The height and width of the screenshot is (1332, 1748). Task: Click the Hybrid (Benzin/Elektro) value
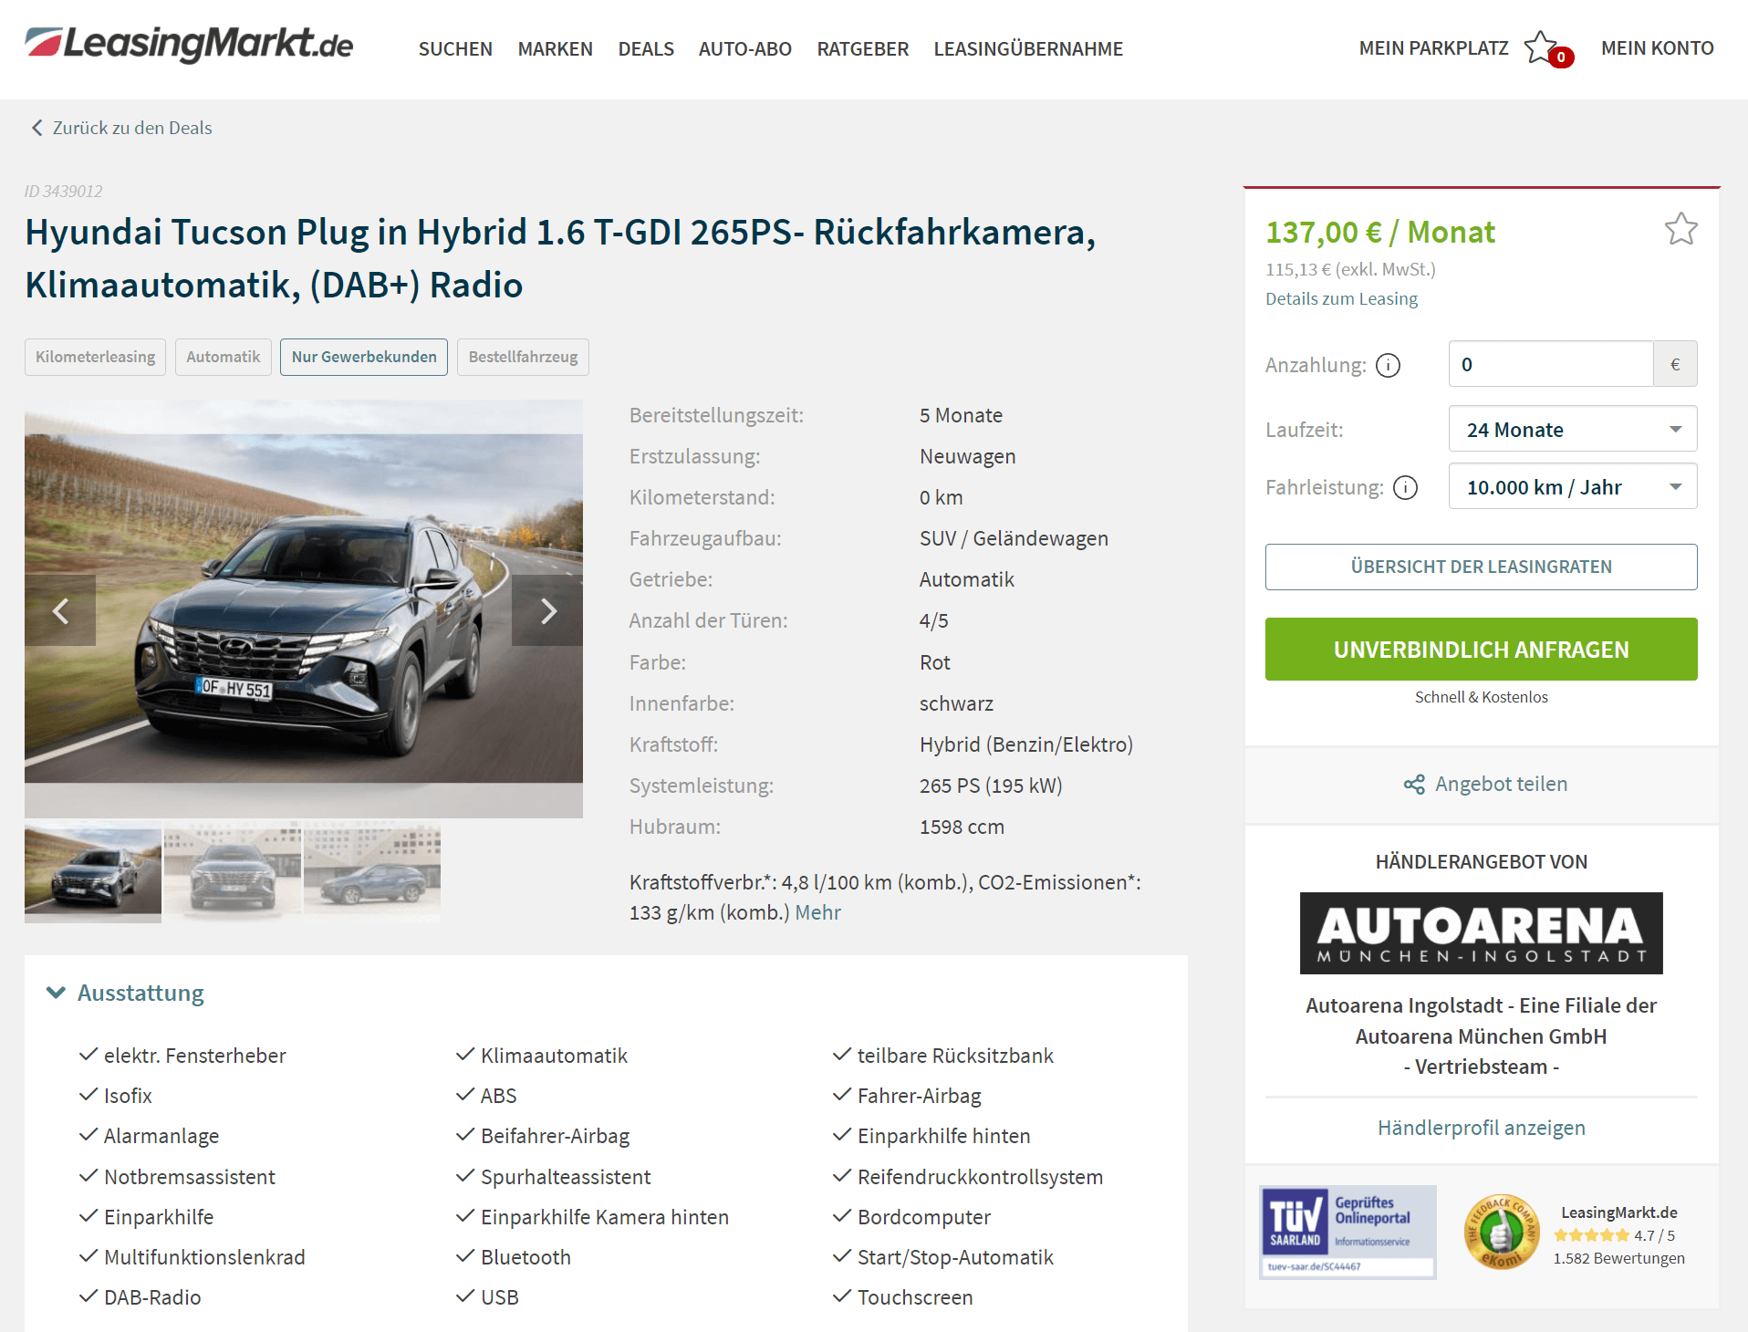pos(1026,744)
